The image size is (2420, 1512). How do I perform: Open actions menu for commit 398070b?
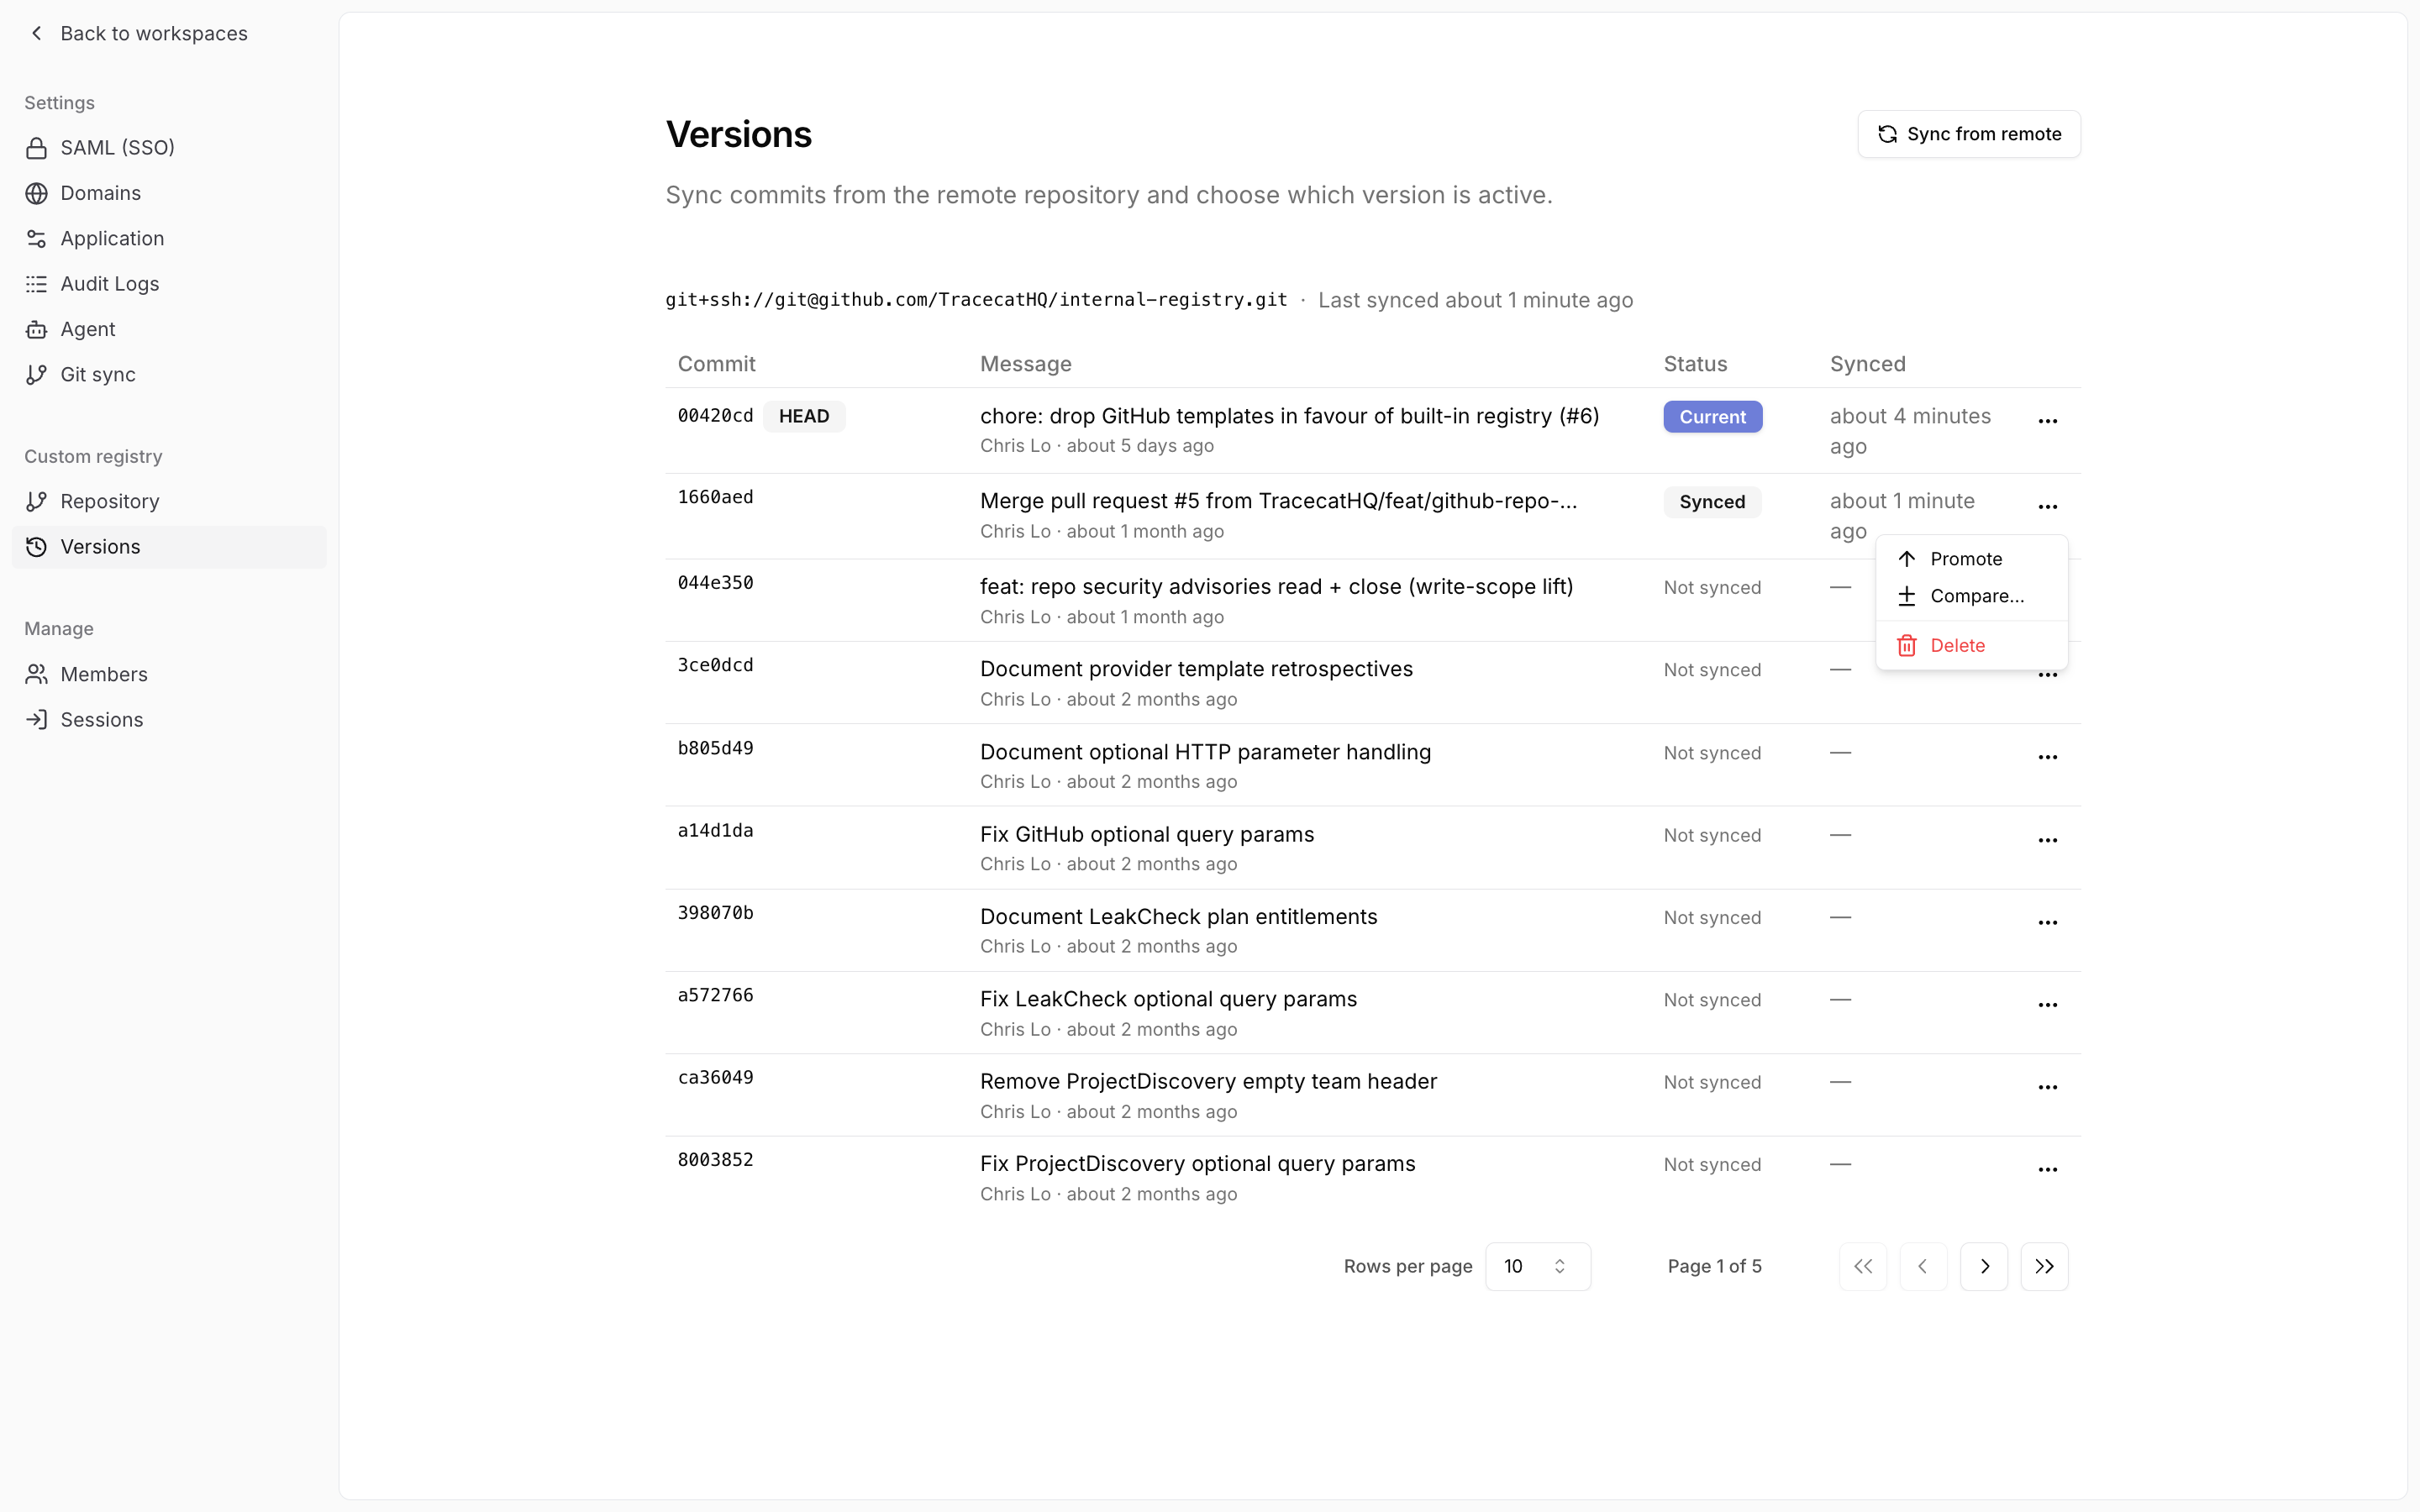coord(2047,922)
